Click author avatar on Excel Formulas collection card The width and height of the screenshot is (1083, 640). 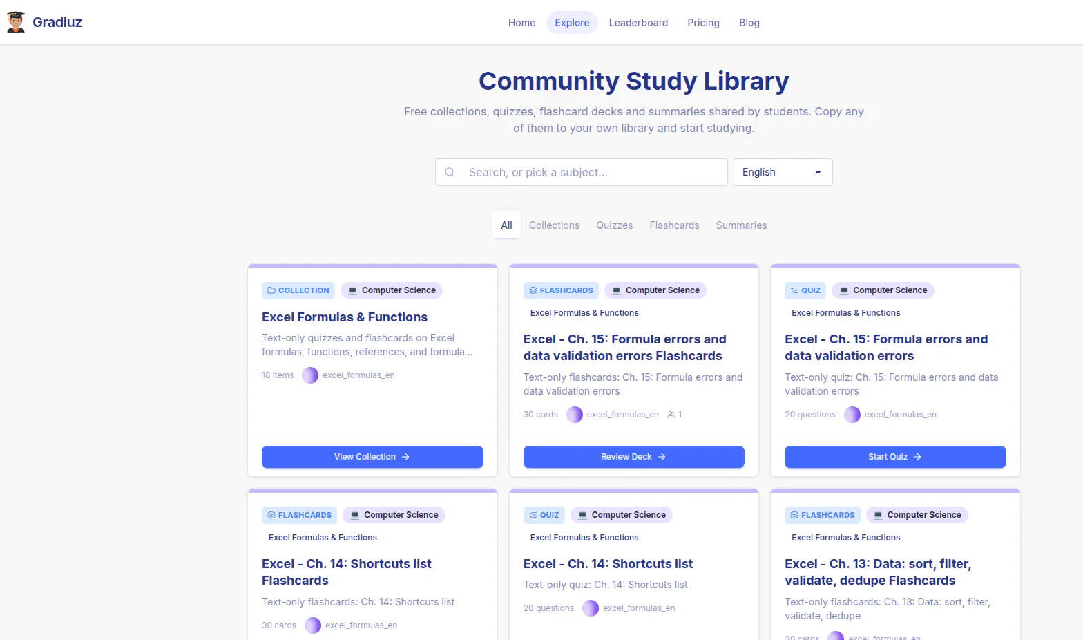(310, 375)
